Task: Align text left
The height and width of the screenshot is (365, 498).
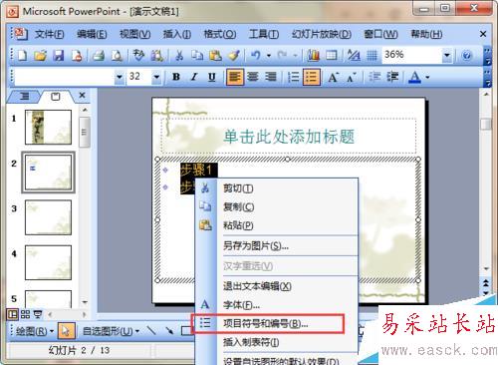Action: click(235, 77)
